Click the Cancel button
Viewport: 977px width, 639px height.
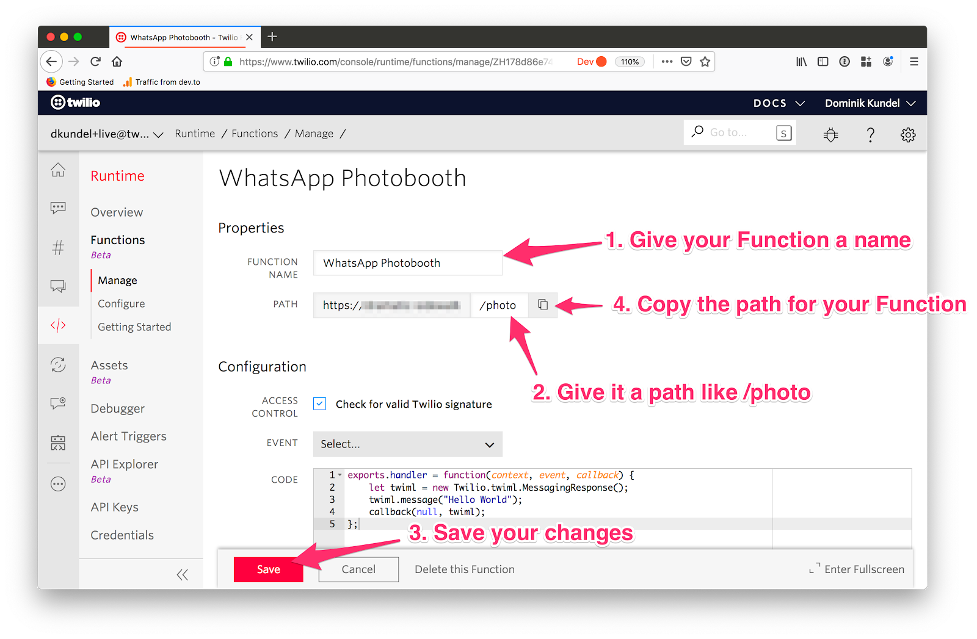click(x=358, y=569)
